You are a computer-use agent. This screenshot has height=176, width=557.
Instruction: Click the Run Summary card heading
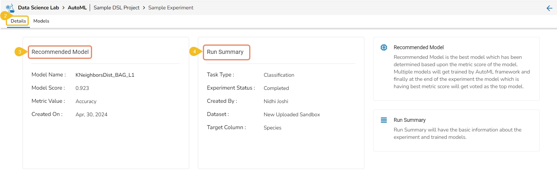[225, 52]
